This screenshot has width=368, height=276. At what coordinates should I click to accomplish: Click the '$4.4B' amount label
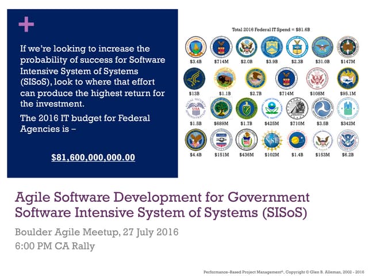point(195,155)
